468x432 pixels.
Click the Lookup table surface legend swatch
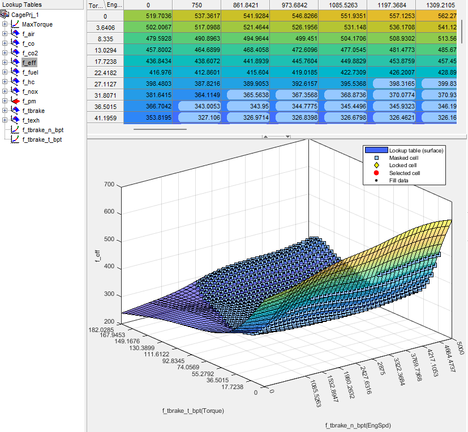pyautogui.click(x=376, y=150)
